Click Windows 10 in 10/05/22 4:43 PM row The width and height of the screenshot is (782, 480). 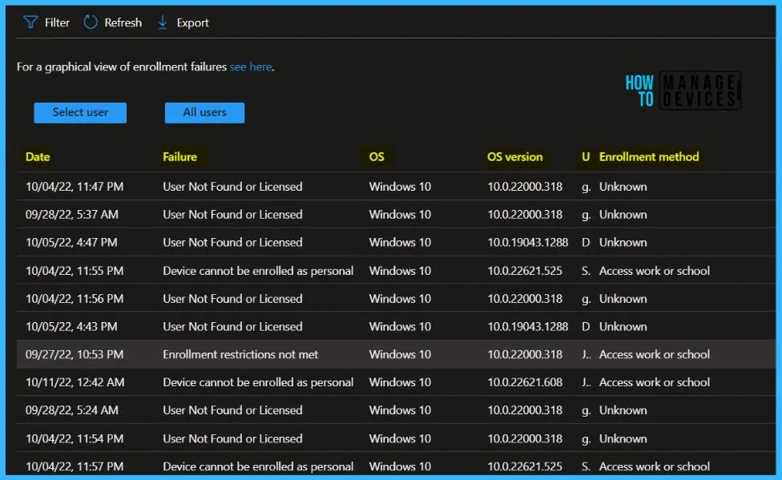(x=400, y=326)
